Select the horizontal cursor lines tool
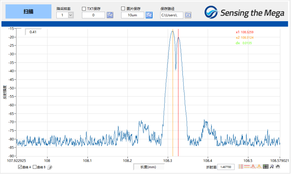291x174 pixels. pos(247,167)
